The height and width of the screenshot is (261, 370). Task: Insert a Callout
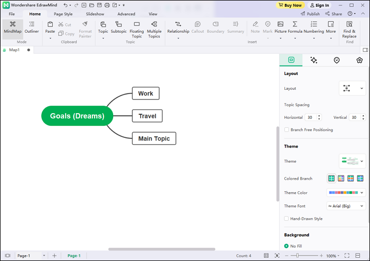pyautogui.click(x=198, y=27)
